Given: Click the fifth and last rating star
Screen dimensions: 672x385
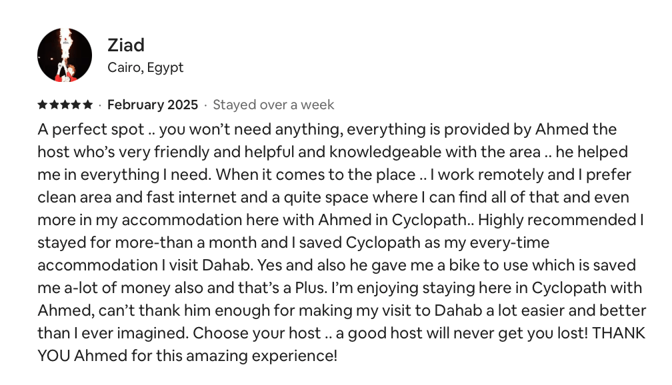Looking at the screenshot, I should [x=88, y=105].
